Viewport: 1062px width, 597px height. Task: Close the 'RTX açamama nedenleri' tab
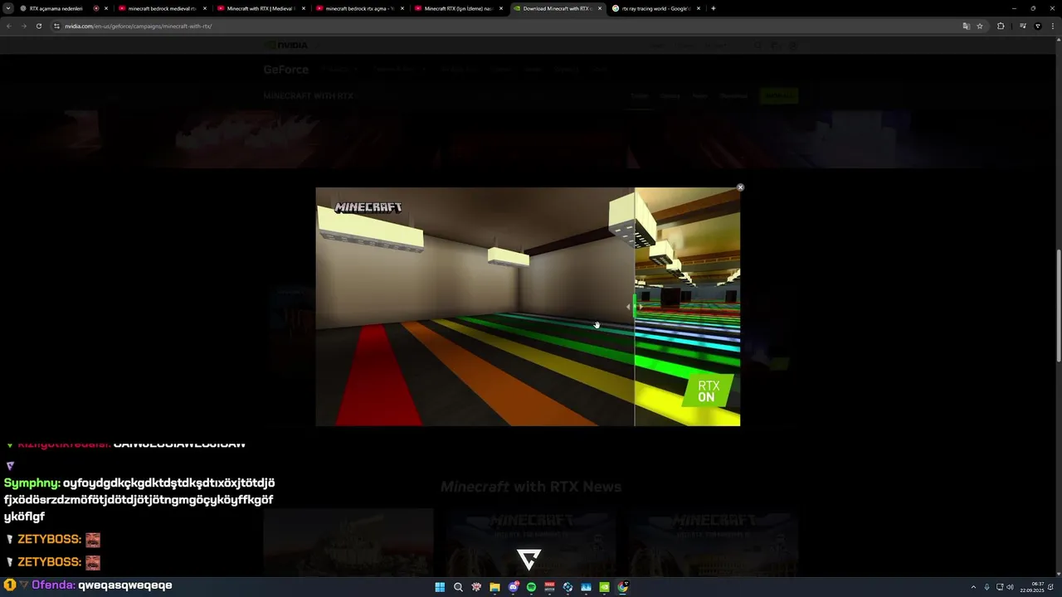point(106,8)
